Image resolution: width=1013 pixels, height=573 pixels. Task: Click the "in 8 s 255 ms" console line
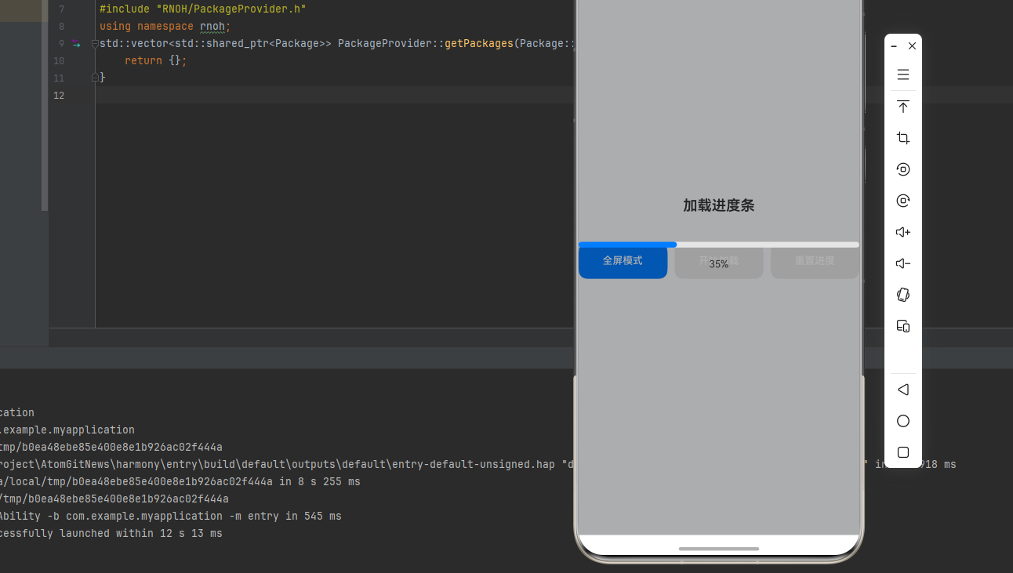pyautogui.click(x=180, y=482)
